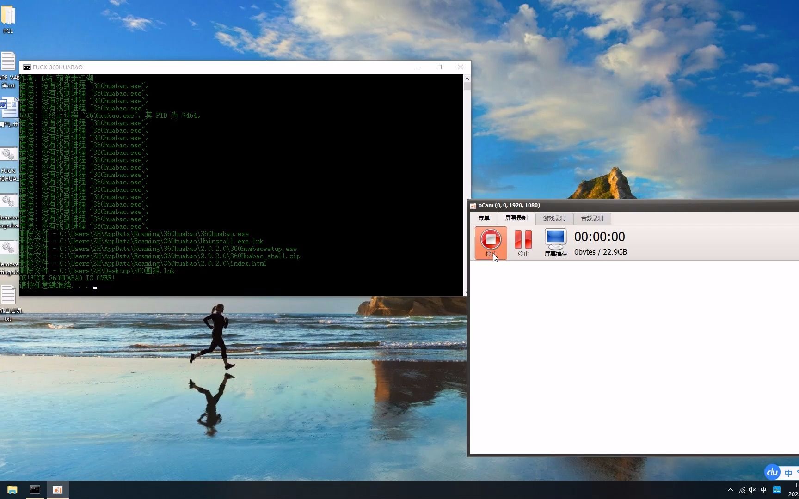This screenshot has width=799, height=499.
Task: Select the 开机自启项.txt desktop file
Action: click(x=8, y=303)
